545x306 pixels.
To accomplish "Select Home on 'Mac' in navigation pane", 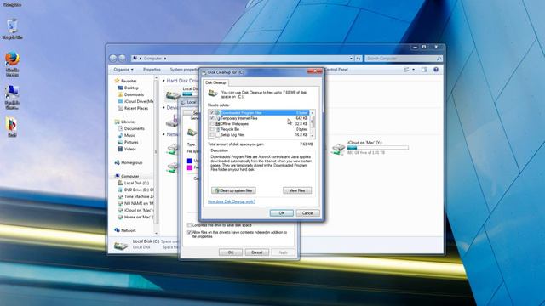I will tap(138, 217).
